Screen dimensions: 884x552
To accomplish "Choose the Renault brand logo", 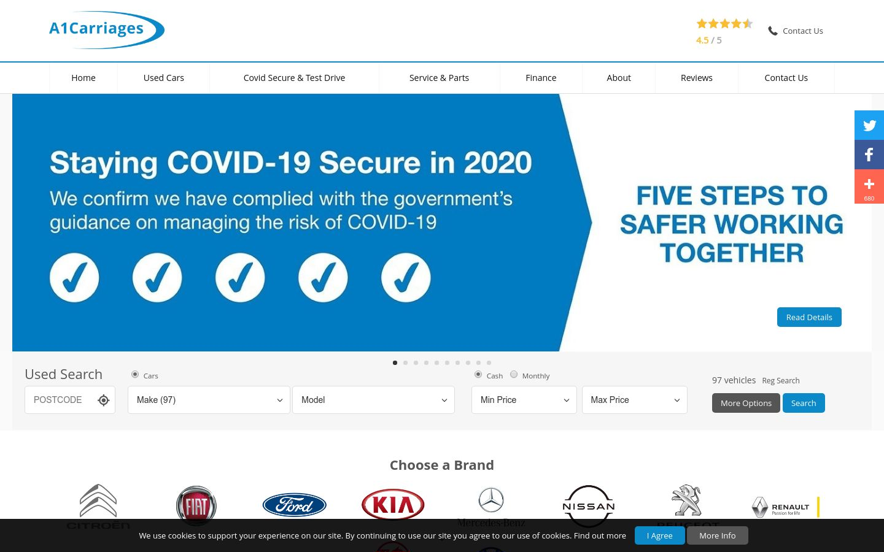I will pos(786,507).
